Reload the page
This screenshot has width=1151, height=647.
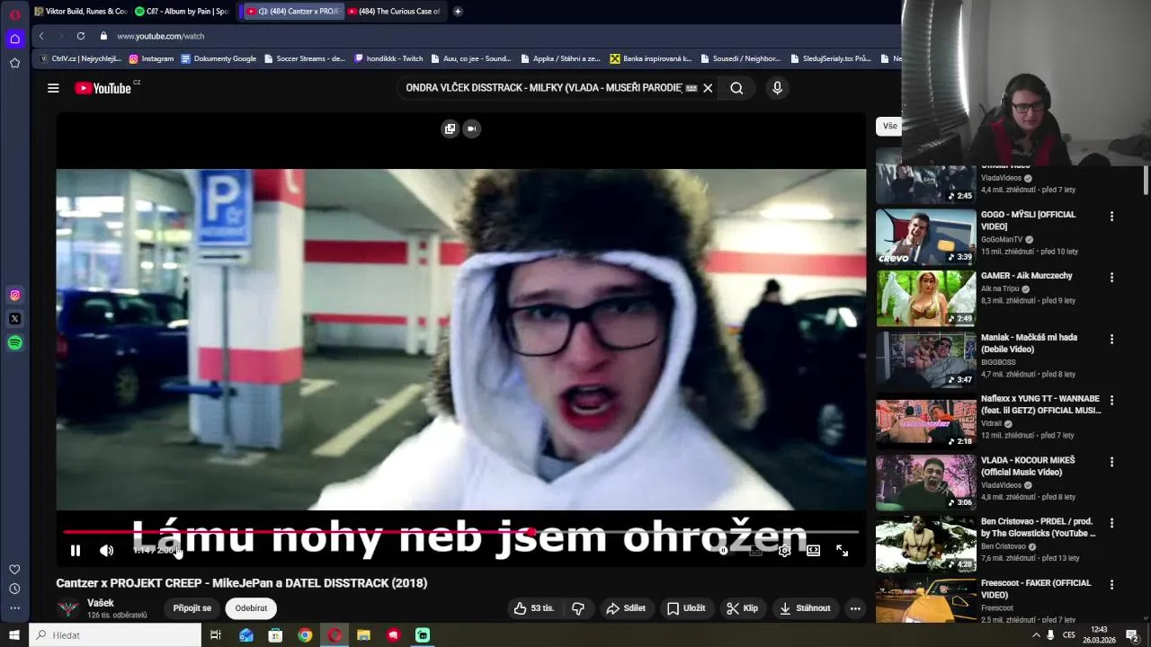click(x=80, y=36)
